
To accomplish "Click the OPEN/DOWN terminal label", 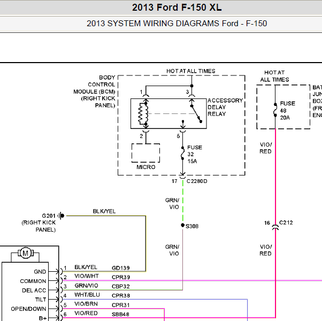I will click(28, 309).
